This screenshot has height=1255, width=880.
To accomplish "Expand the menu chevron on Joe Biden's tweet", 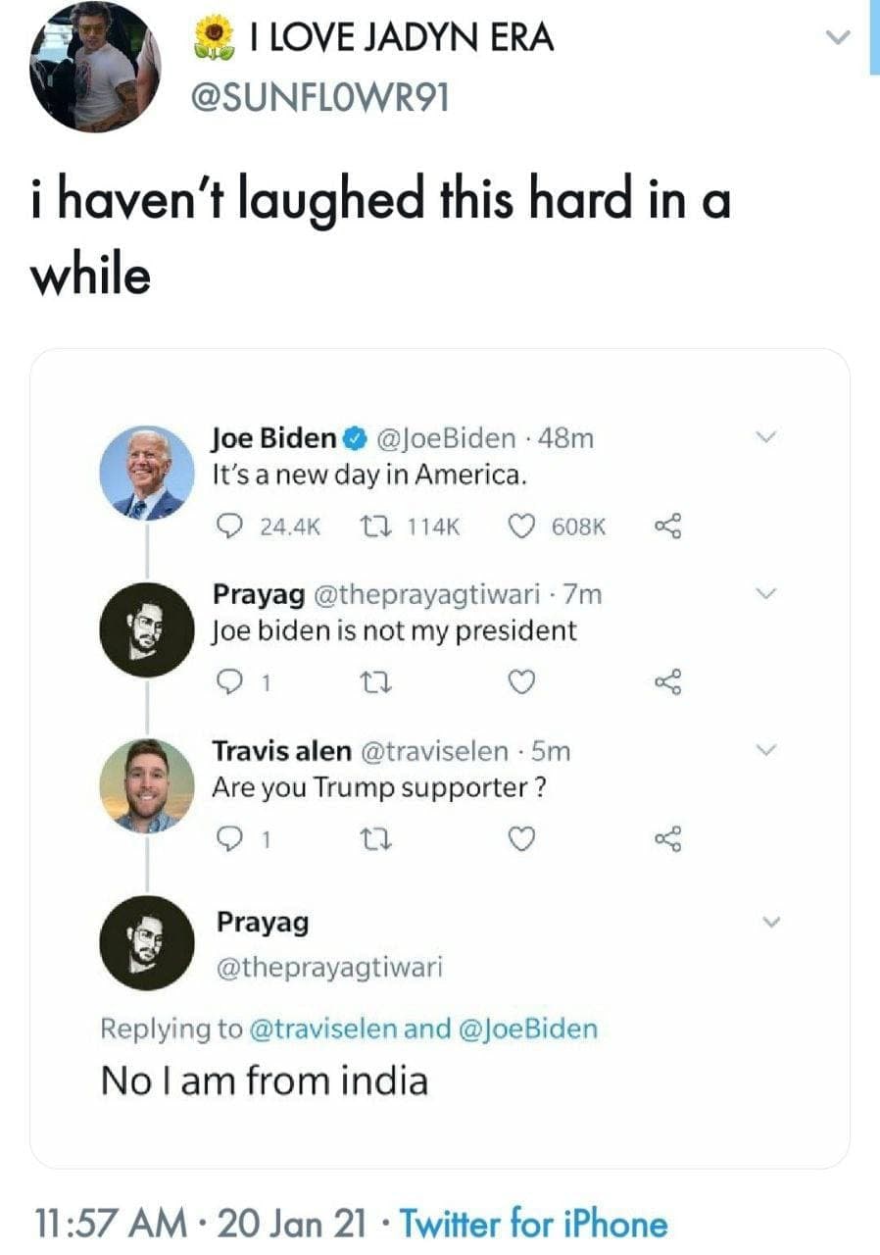I will (x=770, y=436).
